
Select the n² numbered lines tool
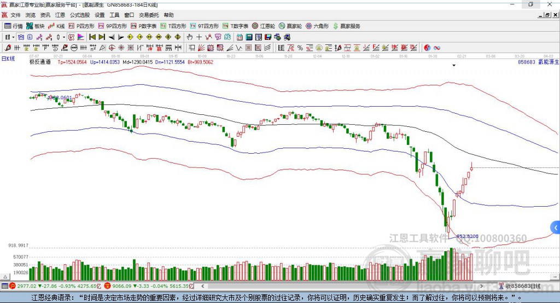click(93, 48)
